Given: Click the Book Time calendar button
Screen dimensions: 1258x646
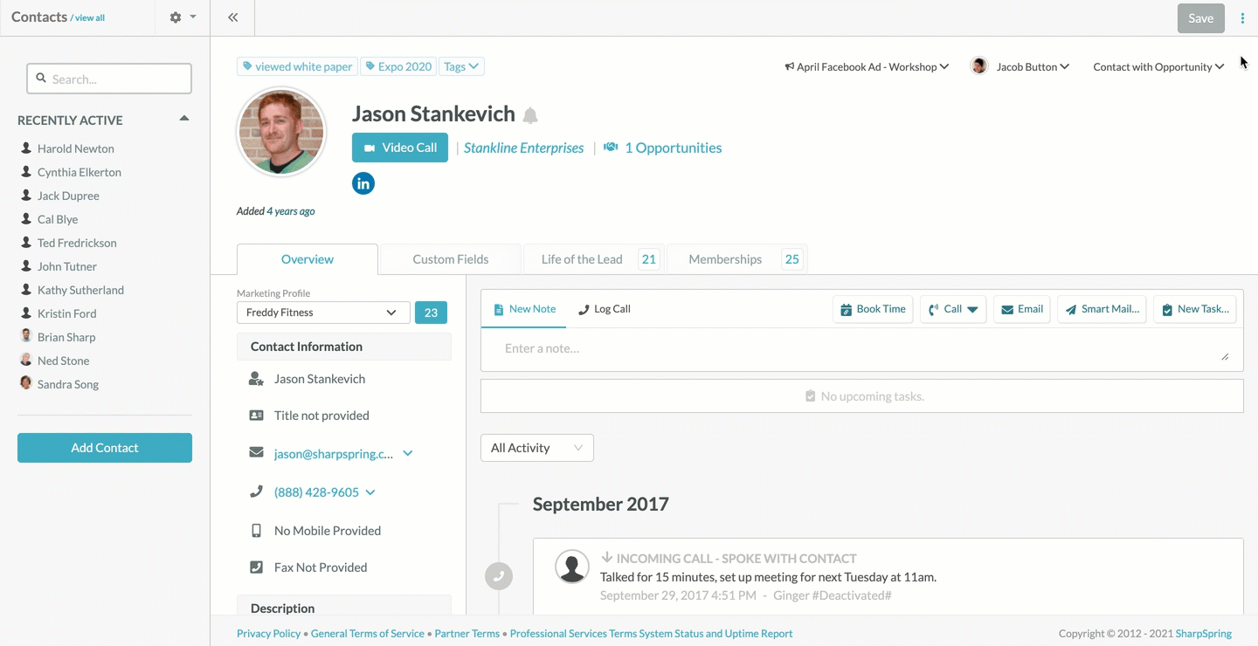Looking at the screenshot, I should (x=873, y=309).
